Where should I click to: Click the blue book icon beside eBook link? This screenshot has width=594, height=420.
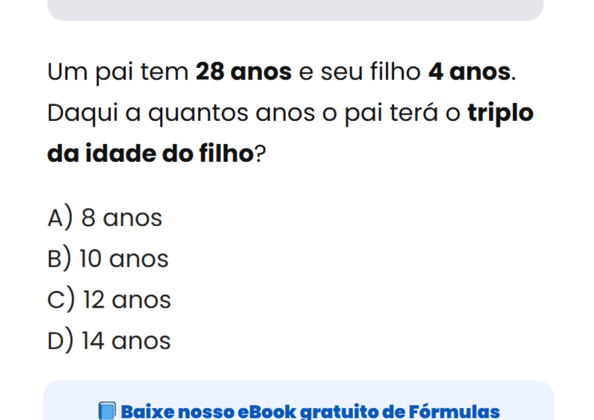coord(107,411)
